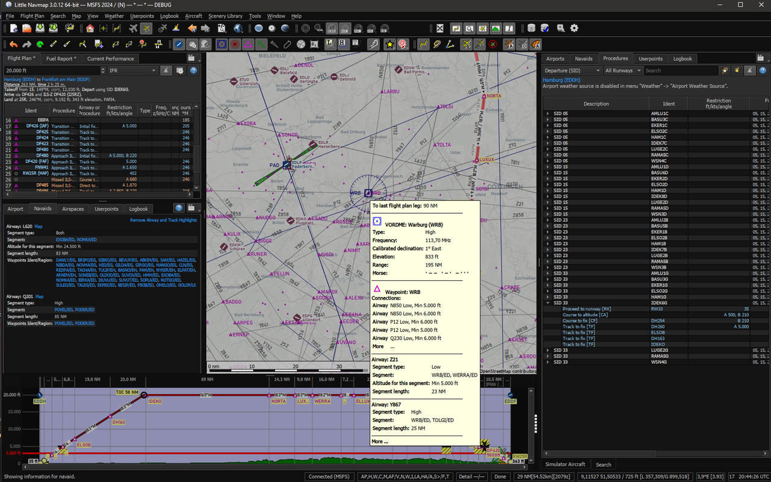Switch to the Airports tab in search panel

coord(555,58)
